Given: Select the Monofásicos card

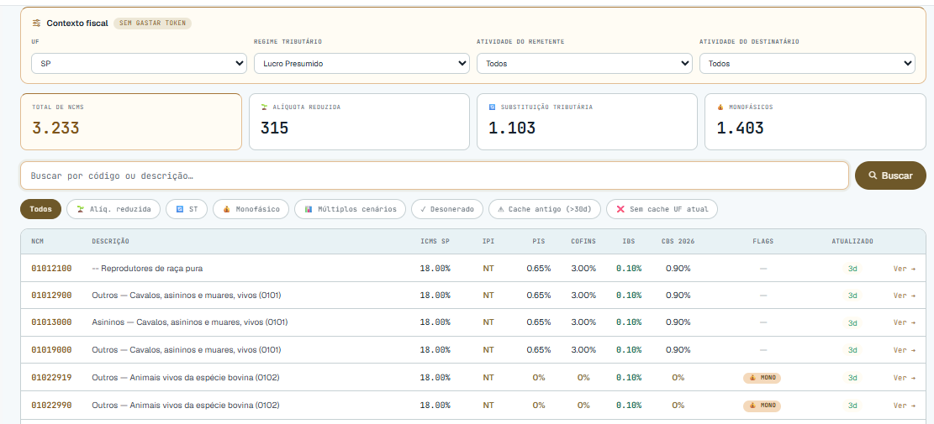Looking at the screenshot, I should point(815,121).
